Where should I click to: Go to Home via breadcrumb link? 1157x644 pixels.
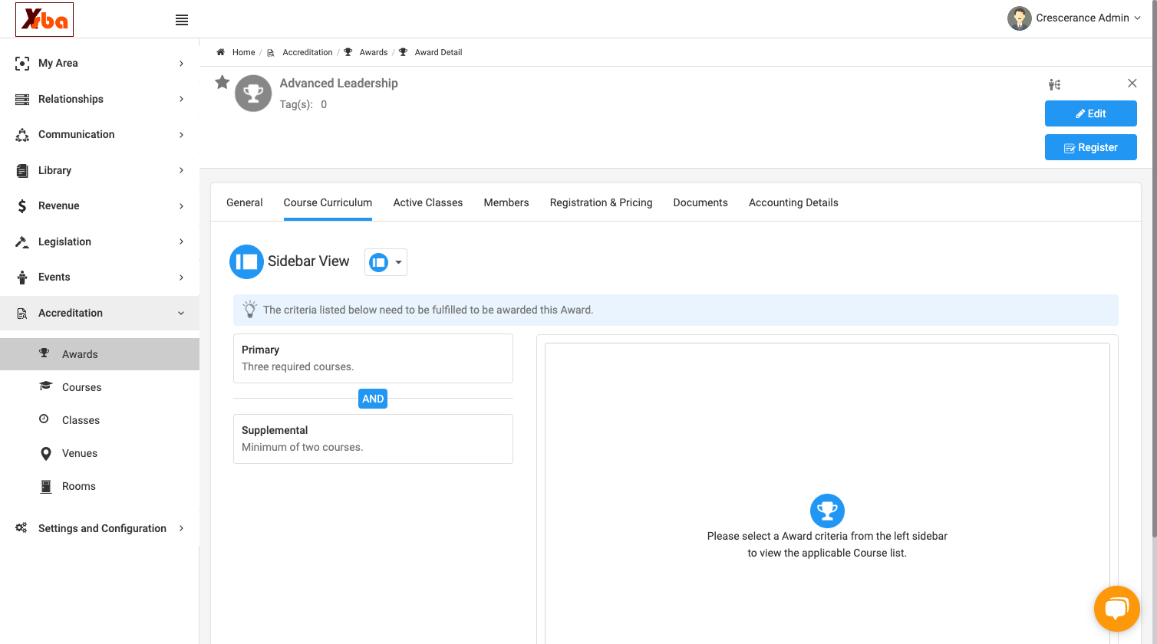[244, 52]
